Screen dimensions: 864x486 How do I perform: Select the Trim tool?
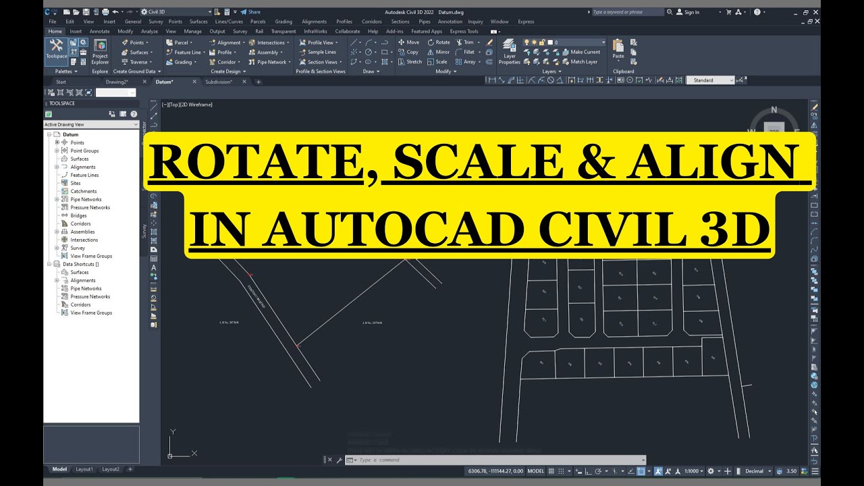(465, 42)
